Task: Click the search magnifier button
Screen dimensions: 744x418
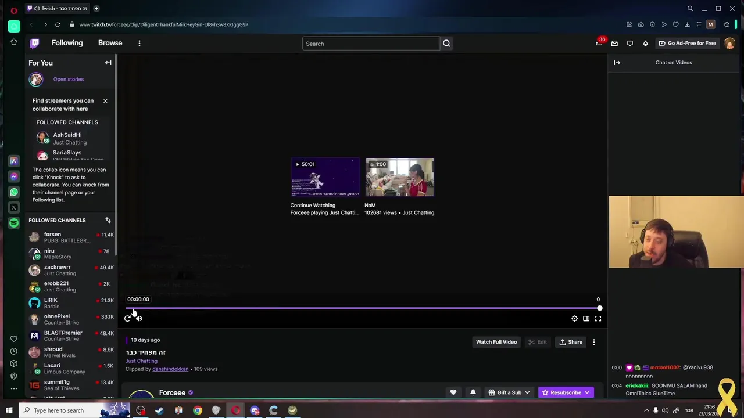Action: coord(446,44)
